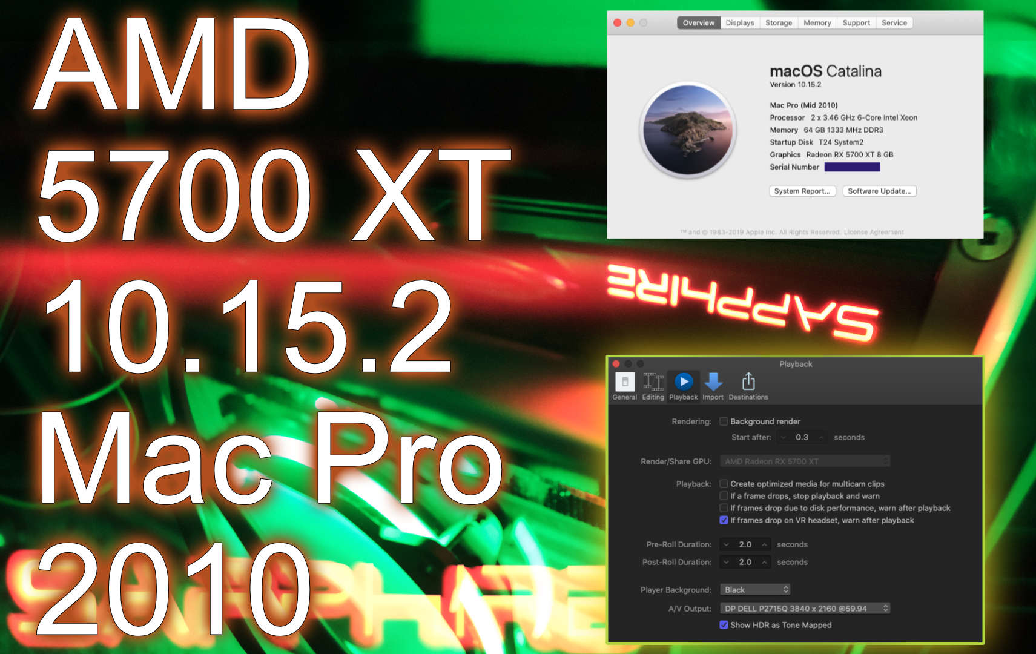
Task: Minimize the About This Mac window
Action: tap(630, 23)
